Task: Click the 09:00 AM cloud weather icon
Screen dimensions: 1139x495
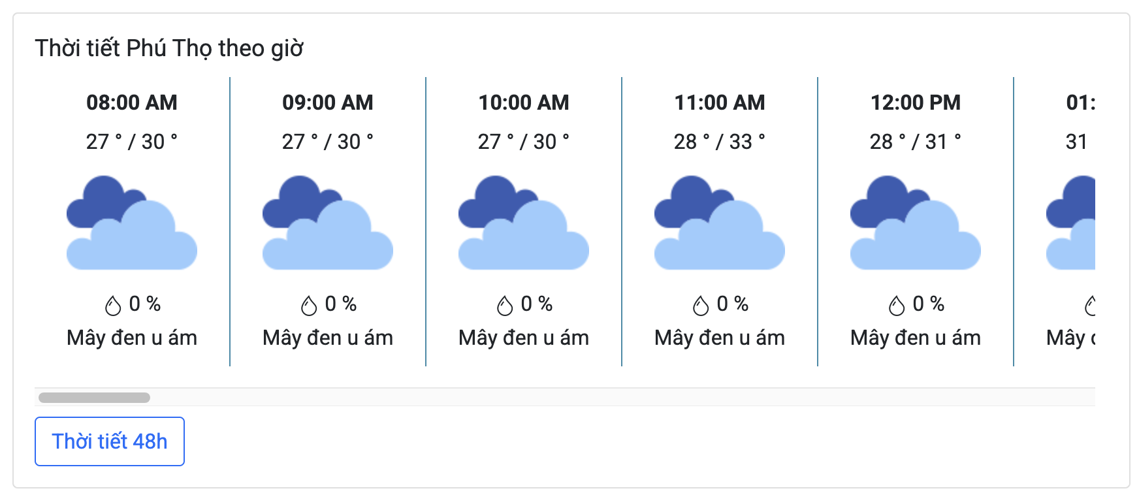Action: [328, 223]
